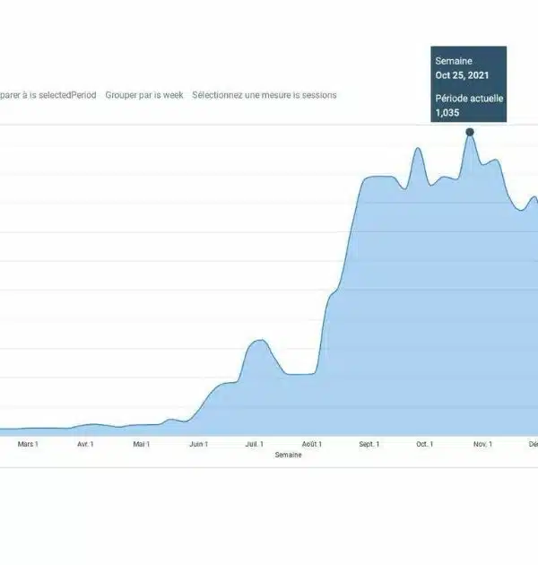Select the 'Sept. 1' axis tick label

[369, 444]
